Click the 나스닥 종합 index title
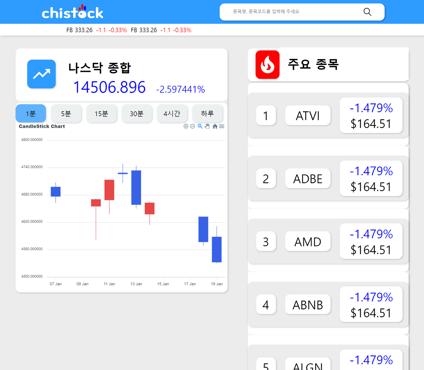424x370 pixels. click(100, 68)
